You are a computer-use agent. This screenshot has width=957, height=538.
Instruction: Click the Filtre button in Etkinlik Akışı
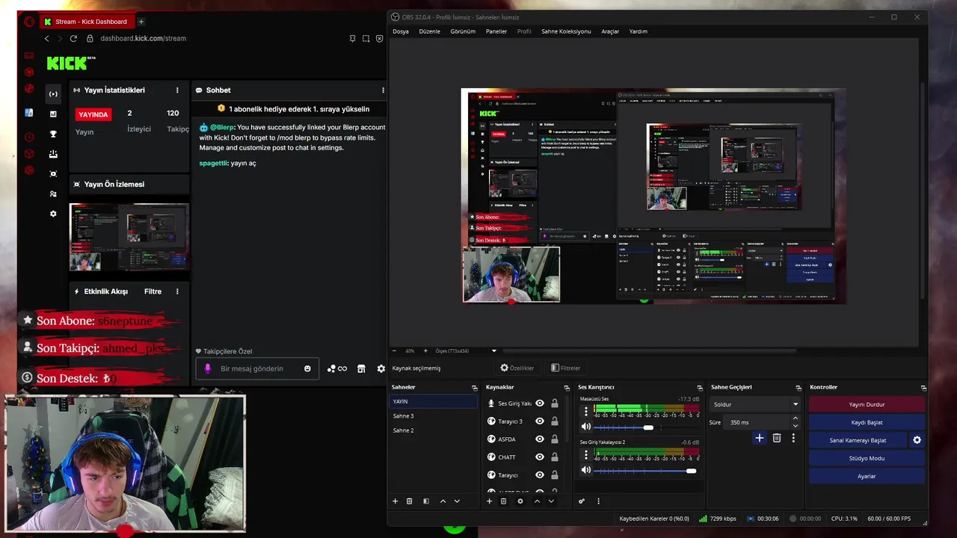point(153,291)
